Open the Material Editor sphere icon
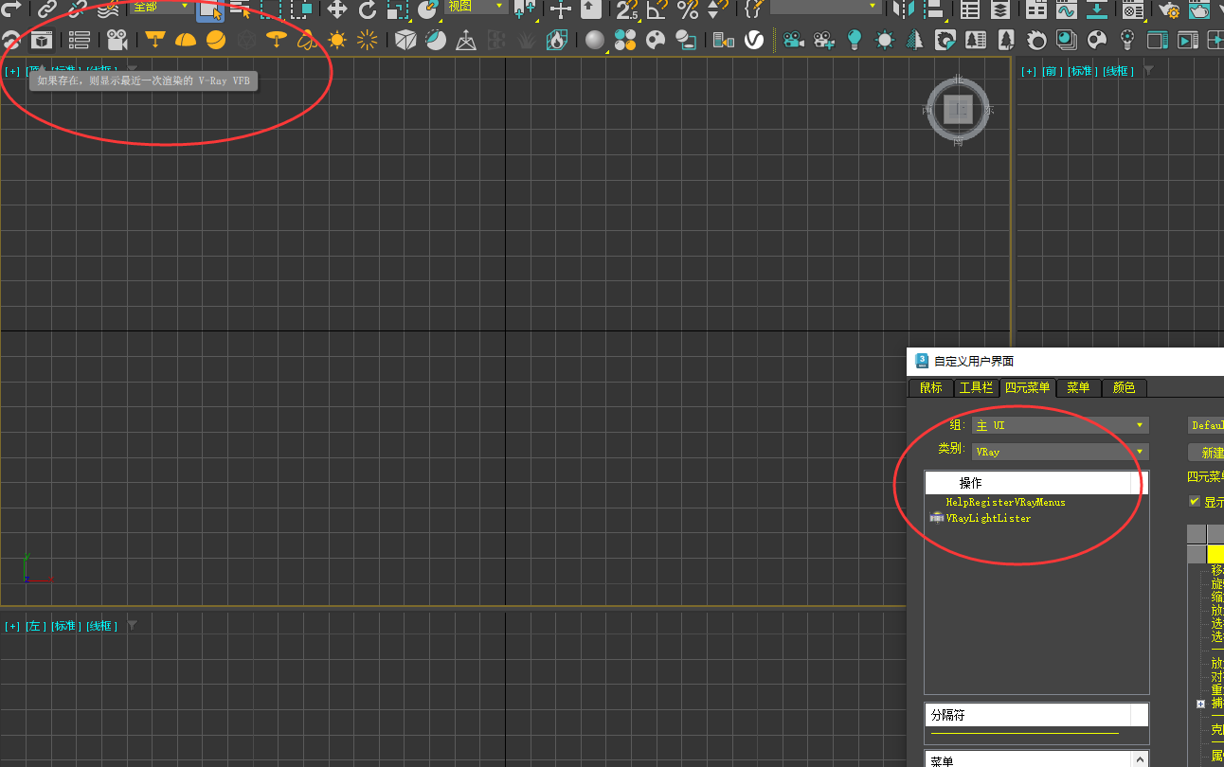Viewport: 1224px width, 767px height. (595, 40)
